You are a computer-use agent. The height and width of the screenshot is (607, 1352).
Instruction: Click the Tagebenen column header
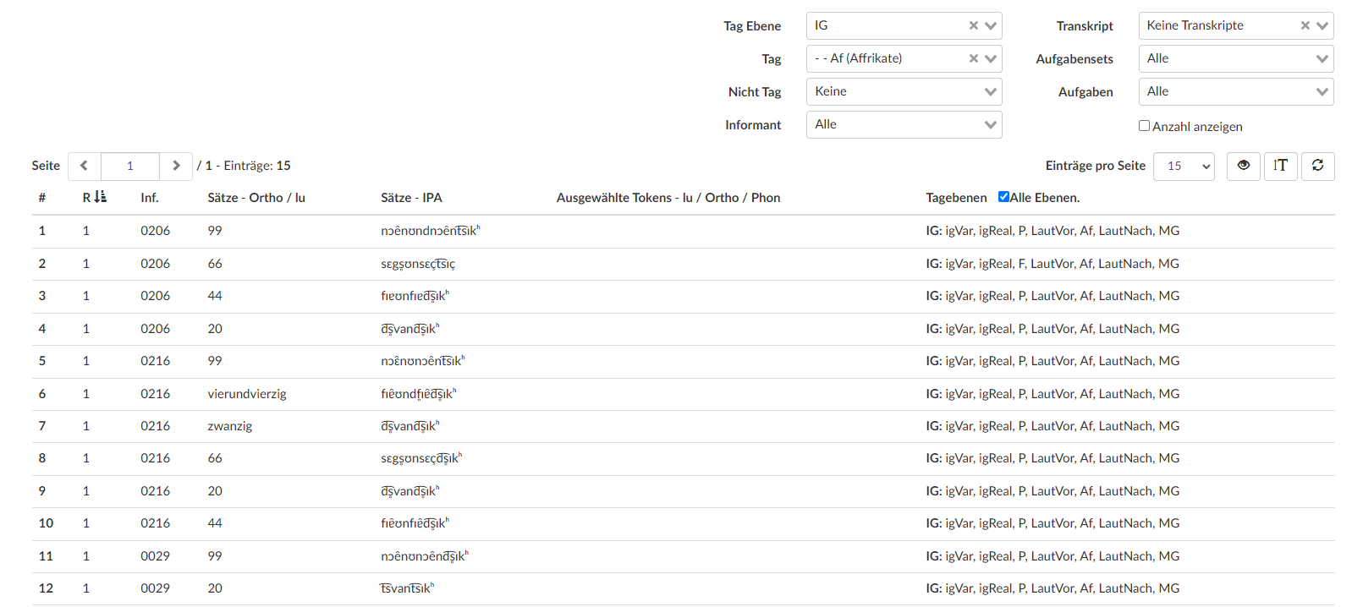(956, 198)
